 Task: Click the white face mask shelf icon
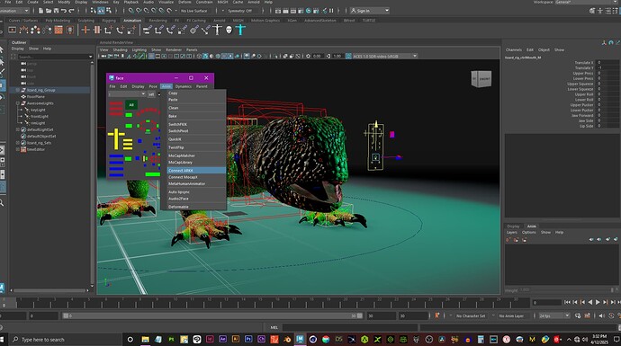tap(229, 30)
